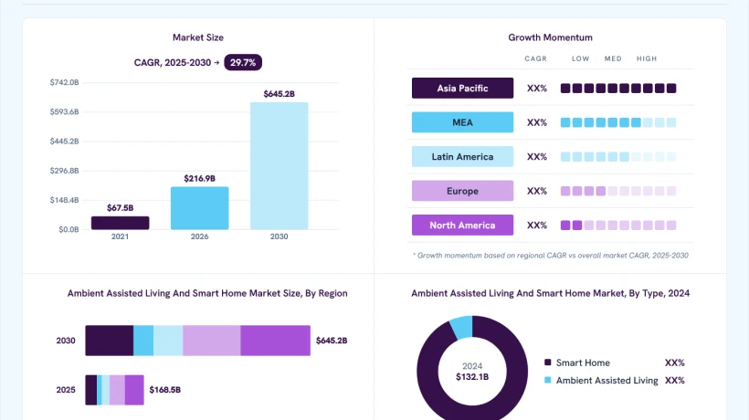Click the lavender segment of 2030 regional bar

pos(212,341)
